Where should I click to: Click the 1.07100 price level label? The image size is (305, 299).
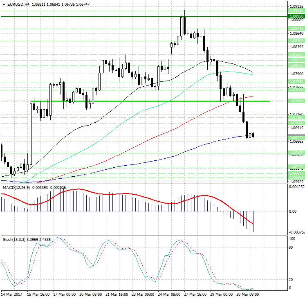point(296,117)
